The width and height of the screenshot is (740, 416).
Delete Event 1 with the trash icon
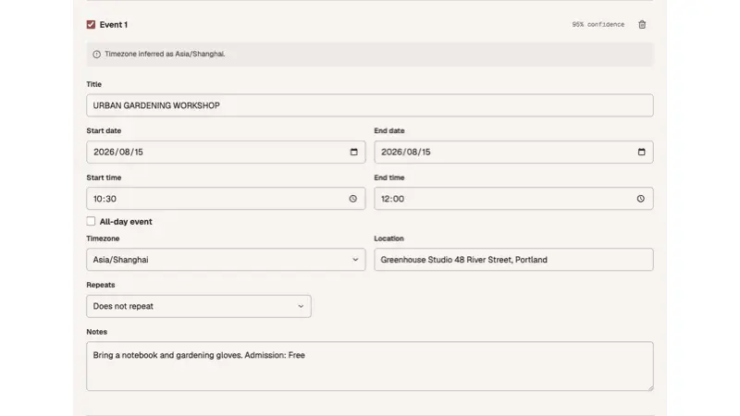pyautogui.click(x=642, y=25)
